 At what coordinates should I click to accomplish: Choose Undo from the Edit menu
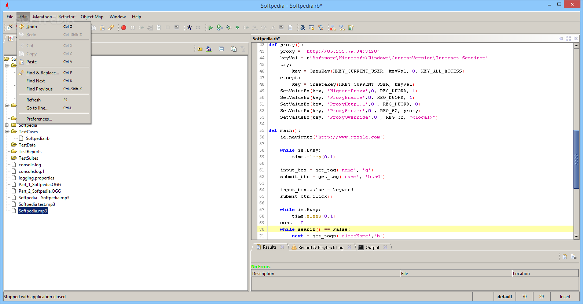pyautogui.click(x=54, y=27)
